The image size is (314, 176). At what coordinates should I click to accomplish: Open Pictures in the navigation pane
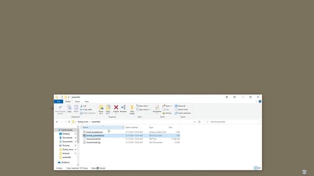pyautogui.click(x=66, y=146)
